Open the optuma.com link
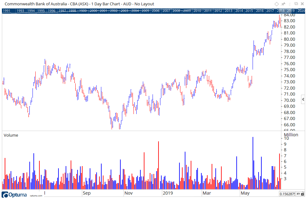Viewport: 307px width, 199px height. coord(36,196)
